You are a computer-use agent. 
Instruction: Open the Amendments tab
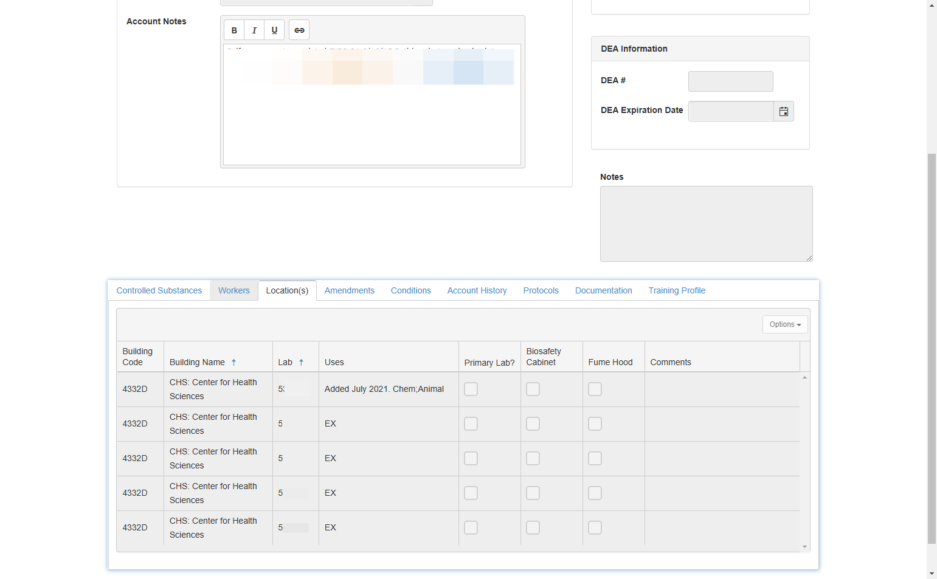(350, 290)
